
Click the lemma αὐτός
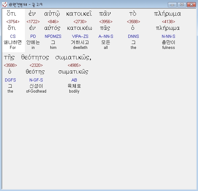pyautogui.click(x=52, y=28)
